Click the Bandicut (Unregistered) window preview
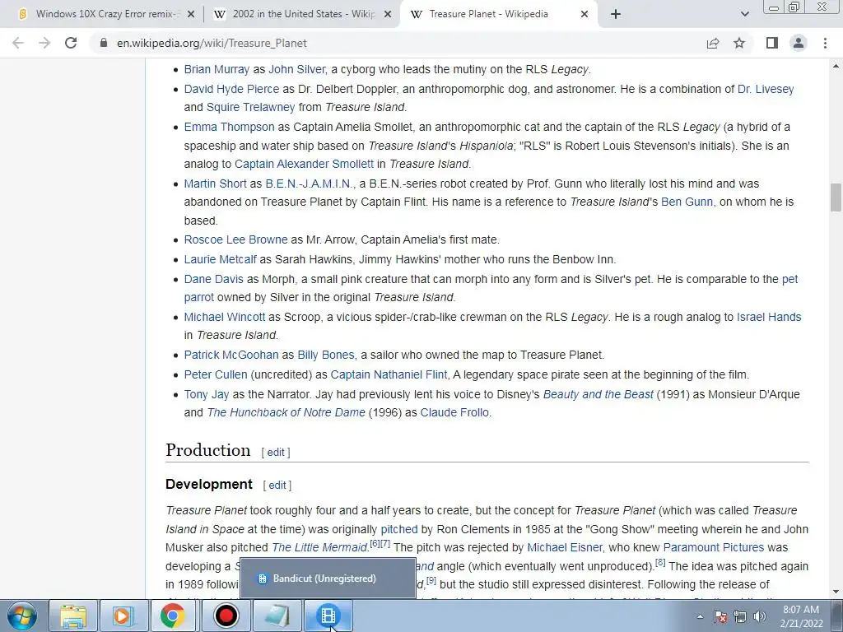Viewport: 843px width, 632px height. [x=328, y=579]
